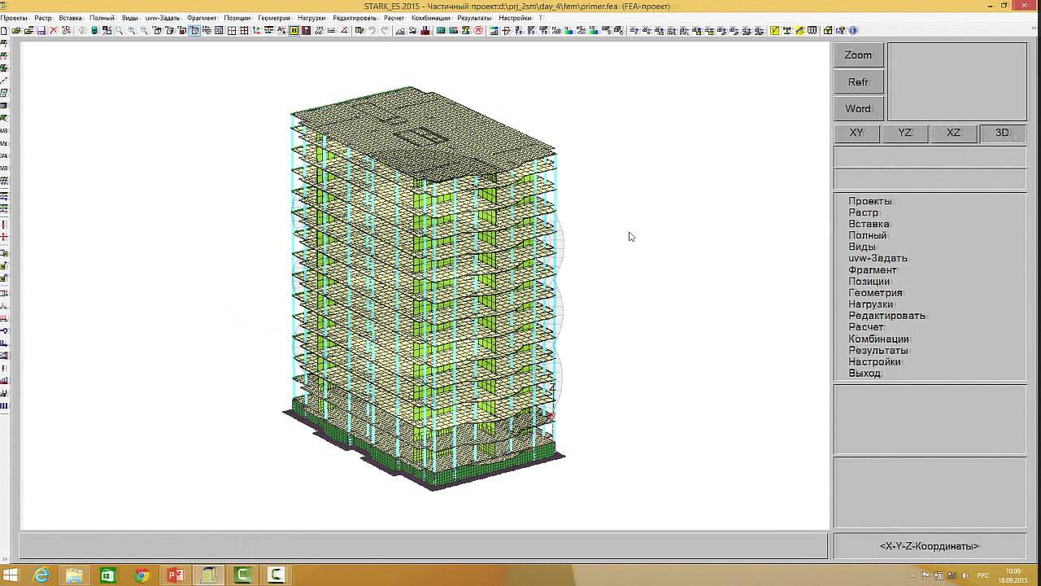The image size is (1041, 586).
Task: Click the Zoom button
Action: pyautogui.click(x=858, y=55)
